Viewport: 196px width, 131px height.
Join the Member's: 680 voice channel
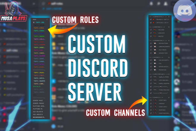160,19
